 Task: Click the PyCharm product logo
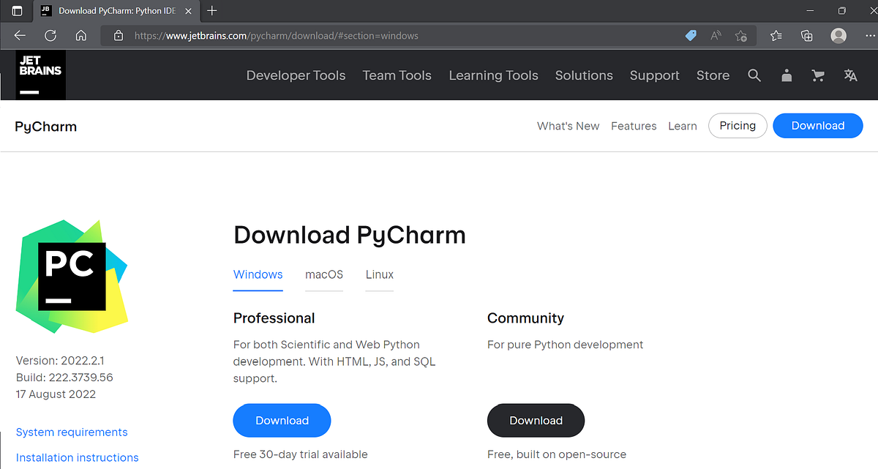(x=71, y=276)
